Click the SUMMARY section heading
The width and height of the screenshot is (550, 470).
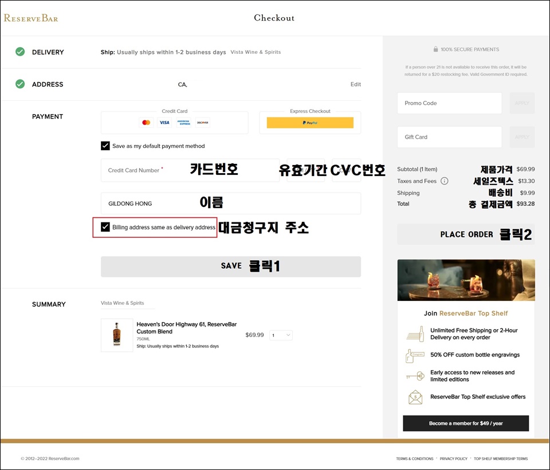pyautogui.click(x=49, y=304)
